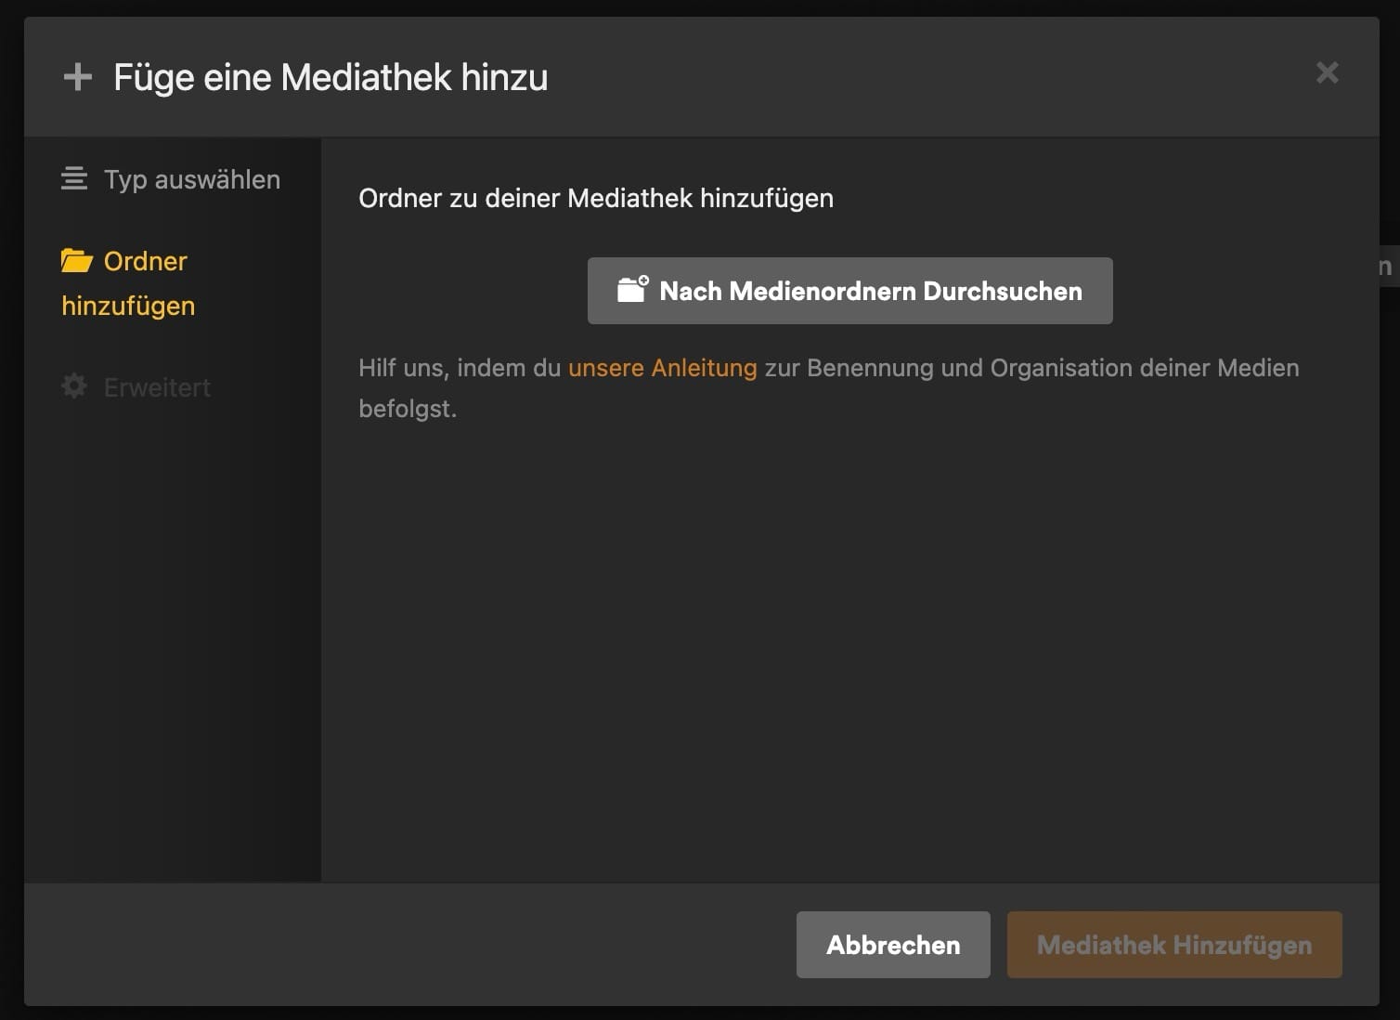
Task: Open the unsere Anleitung link
Action: (663, 368)
